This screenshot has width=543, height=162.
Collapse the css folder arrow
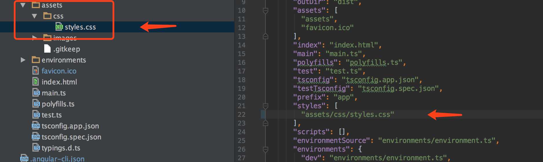click(34, 16)
